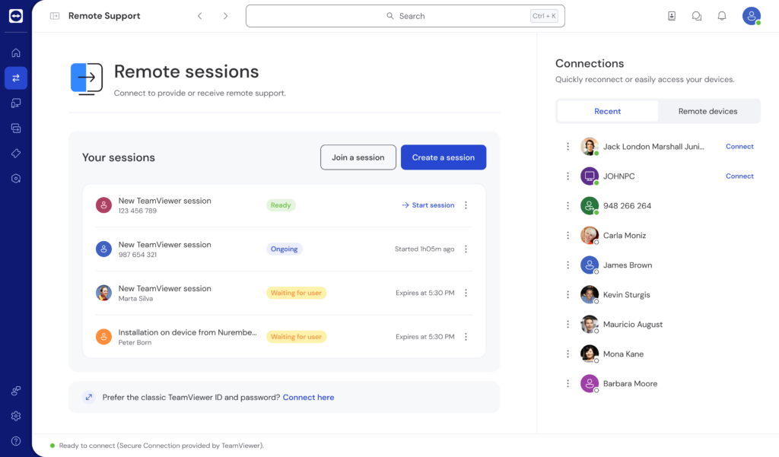The image size is (779, 457).
Task: Click inside the Search field
Action: point(405,15)
